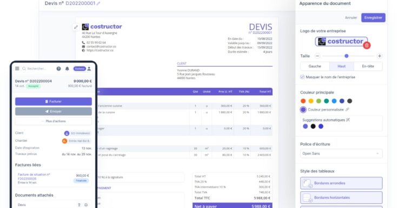Select the Couleur personnalisée radio option
This screenshot has height=208, width=399.
(303, 109)
